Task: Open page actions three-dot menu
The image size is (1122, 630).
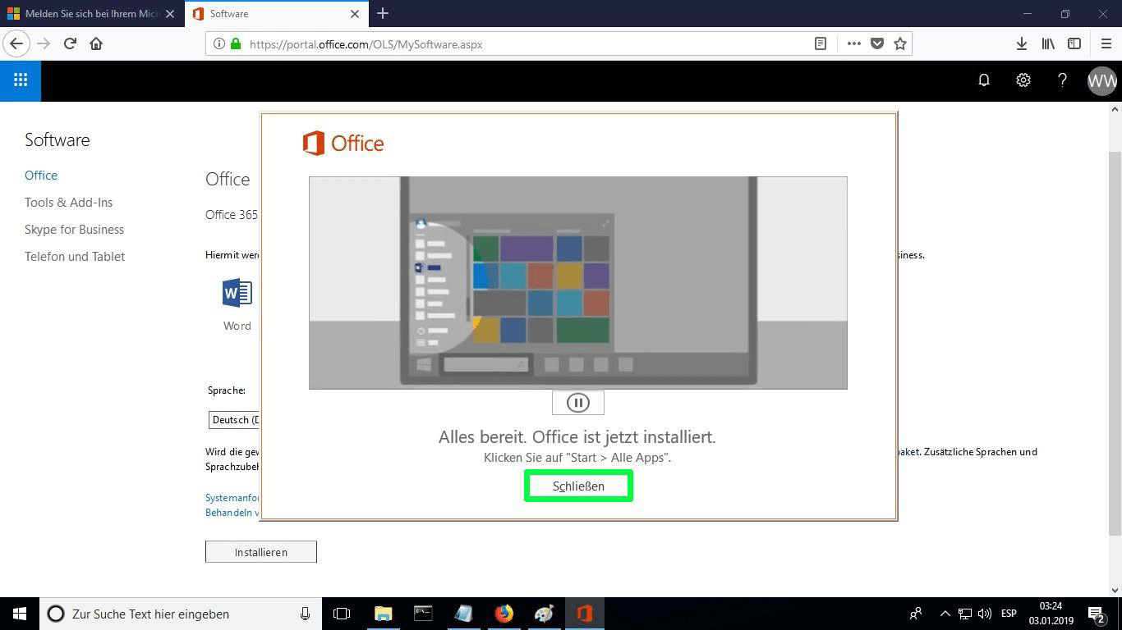Action: click(853, 44)
